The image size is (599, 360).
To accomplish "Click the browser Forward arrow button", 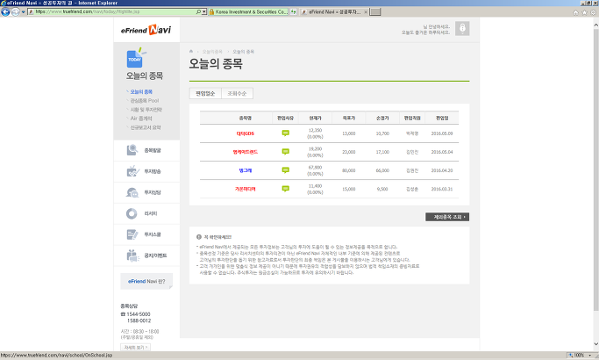I will tap(15, 12).
